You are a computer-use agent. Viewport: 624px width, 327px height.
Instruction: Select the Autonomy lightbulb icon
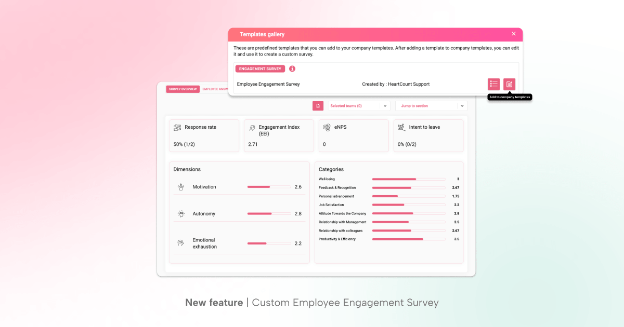coord(180,213)
